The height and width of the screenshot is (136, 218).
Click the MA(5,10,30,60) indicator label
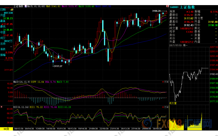(x=36, y=6)
